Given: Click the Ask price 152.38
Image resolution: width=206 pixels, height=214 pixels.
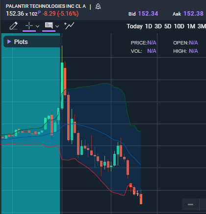Looking at the screenshot, I should 193,14.
